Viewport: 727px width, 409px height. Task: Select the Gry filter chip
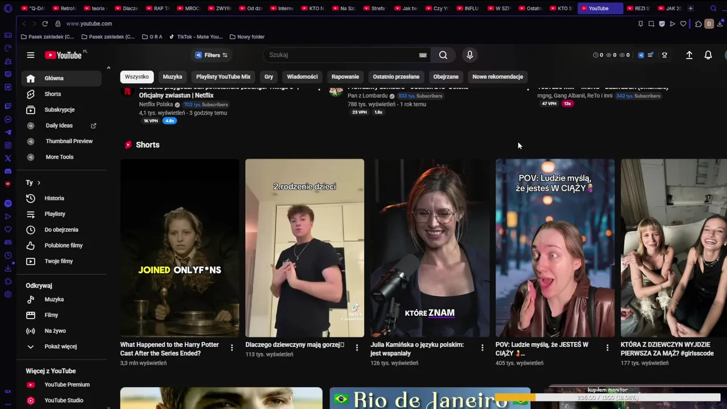[269, 77]
